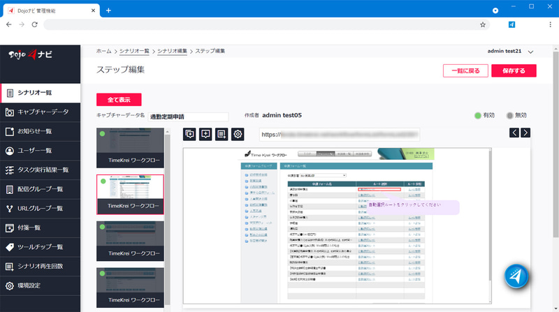Expand the admin test21 user dropdown
This screenshot has height=312, width=559.
(x=530, y=52)
